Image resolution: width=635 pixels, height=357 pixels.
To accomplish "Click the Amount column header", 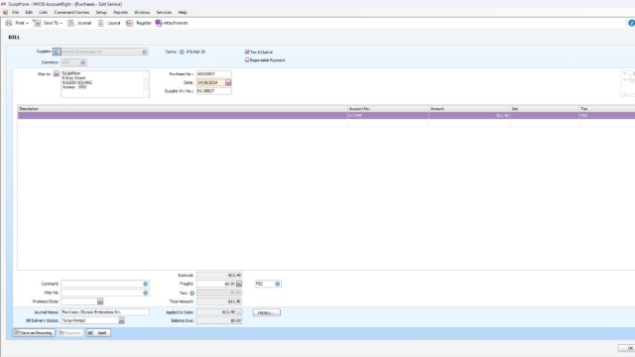I will click(x=469, y=109).
